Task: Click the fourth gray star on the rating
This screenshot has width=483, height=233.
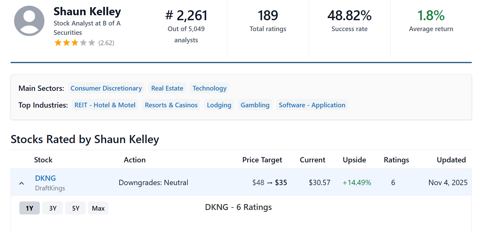Action: (x=83, y=43)
